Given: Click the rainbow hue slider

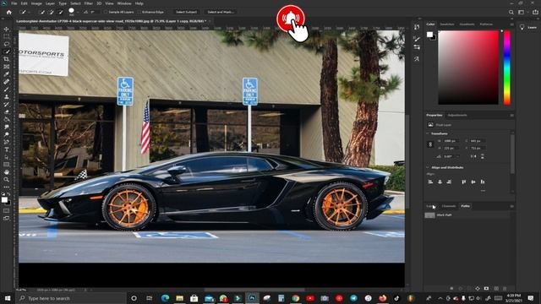Looking at the screenshot, I should pyautogui.click(x=507, y=68).
